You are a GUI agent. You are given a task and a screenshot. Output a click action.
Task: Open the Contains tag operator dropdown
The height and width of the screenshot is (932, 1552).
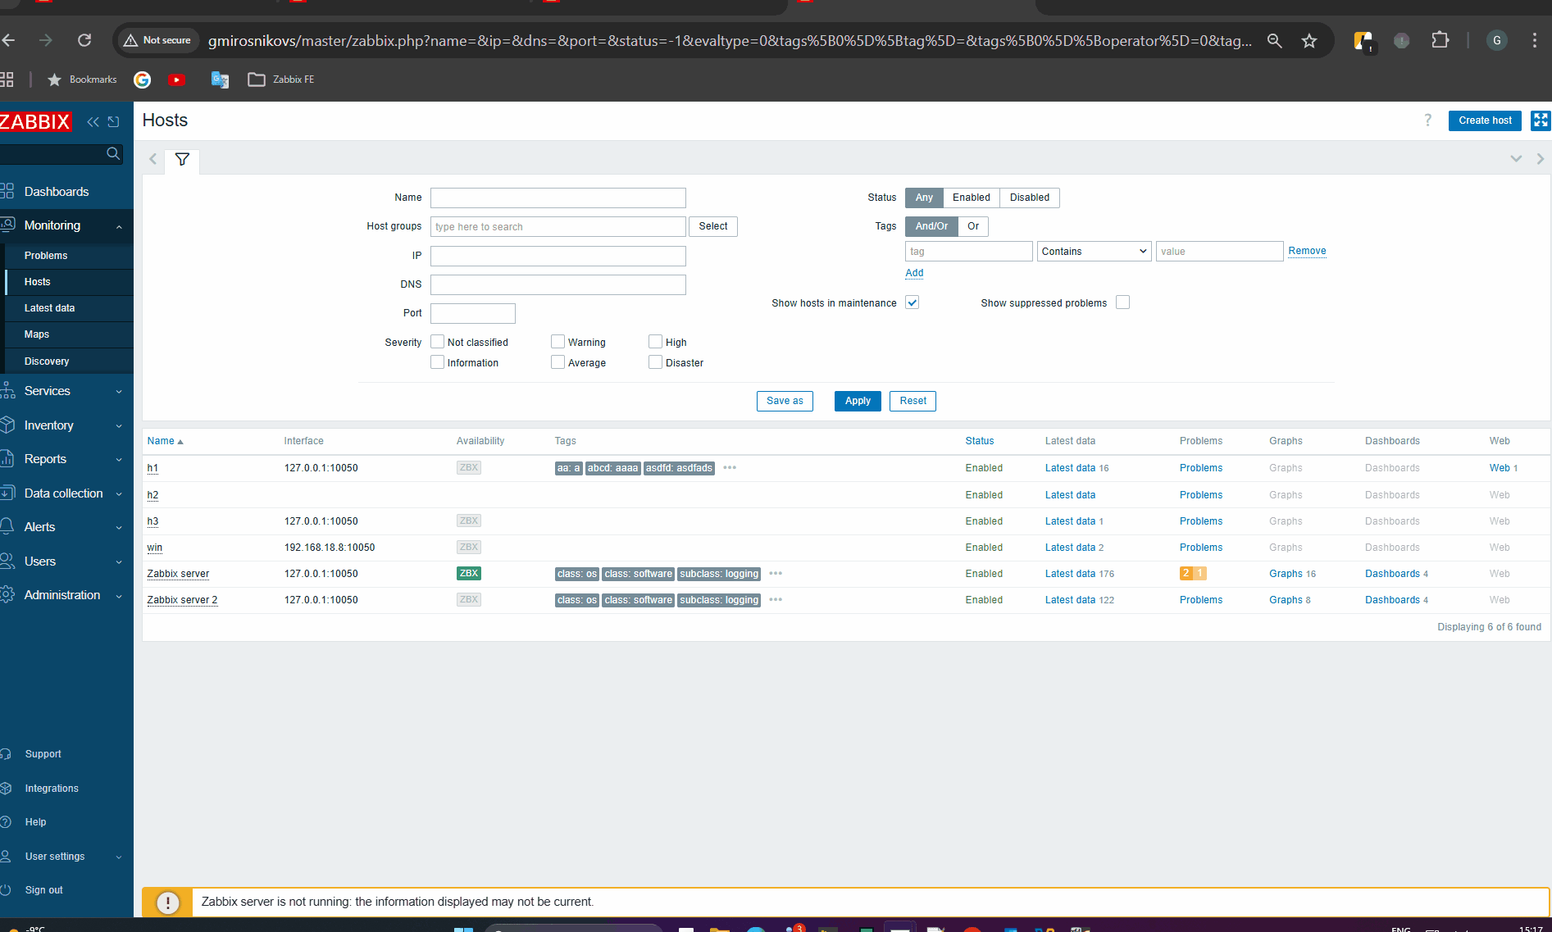1094,252
